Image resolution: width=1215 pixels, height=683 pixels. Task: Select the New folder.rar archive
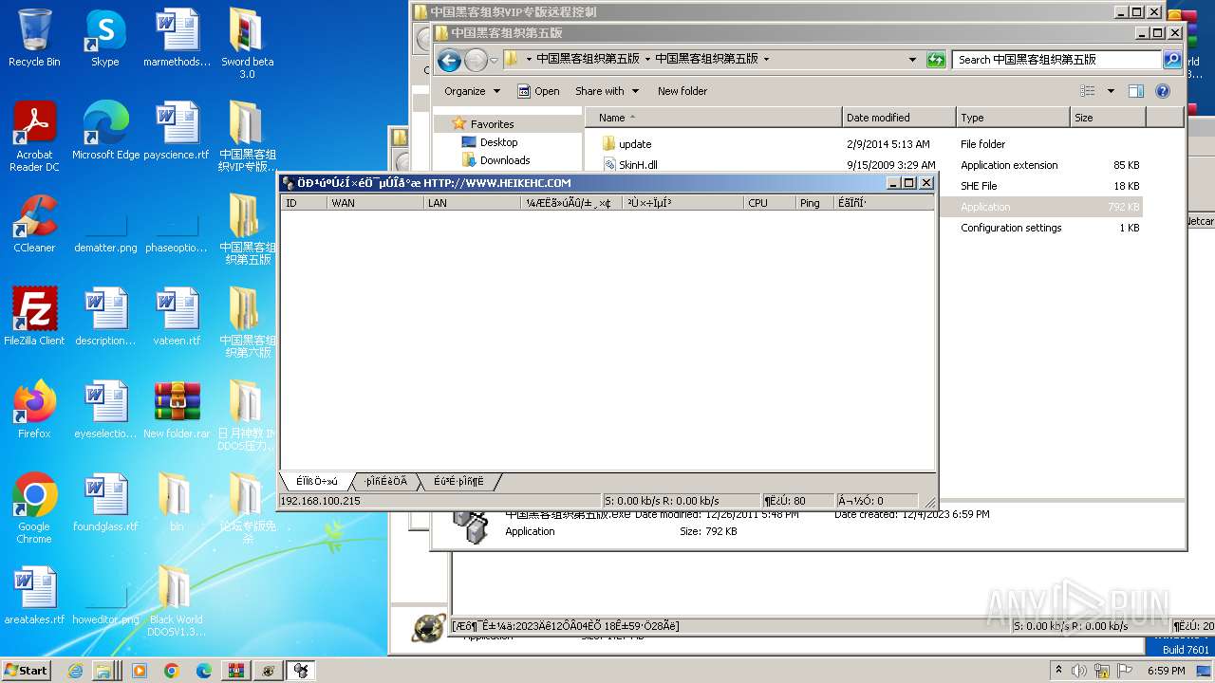click(177, 410)
